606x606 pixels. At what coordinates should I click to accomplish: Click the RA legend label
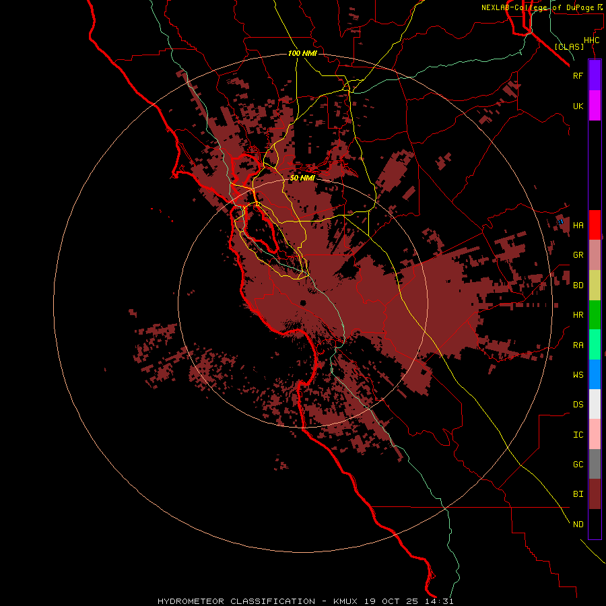pos(578,345)
